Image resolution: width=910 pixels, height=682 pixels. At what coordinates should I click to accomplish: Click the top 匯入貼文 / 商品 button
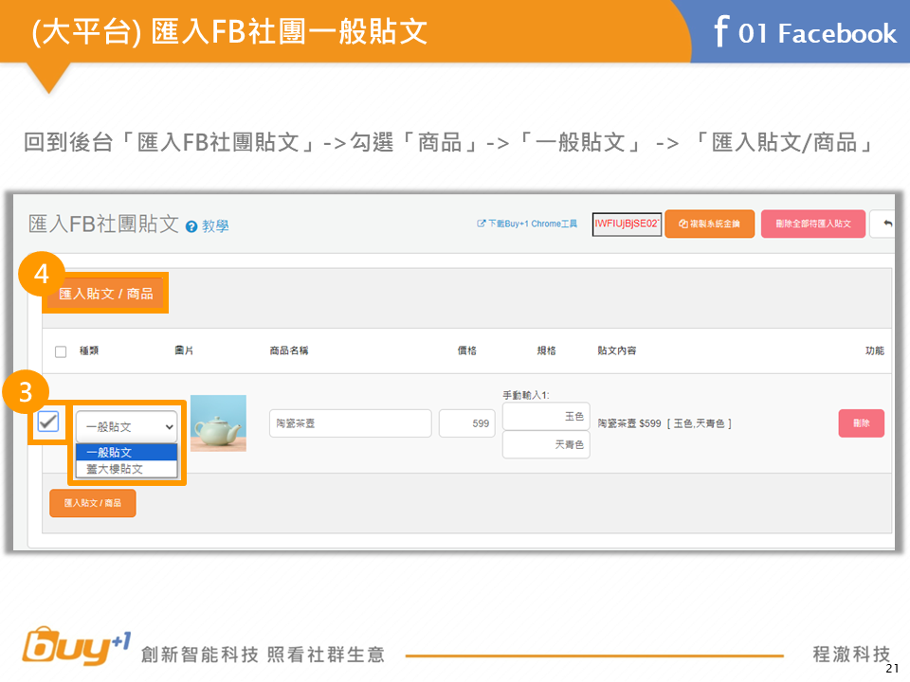pyautogui.click(x=106, y=294)
